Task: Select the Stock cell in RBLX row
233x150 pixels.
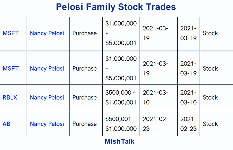Action: (x=210, y=97)
